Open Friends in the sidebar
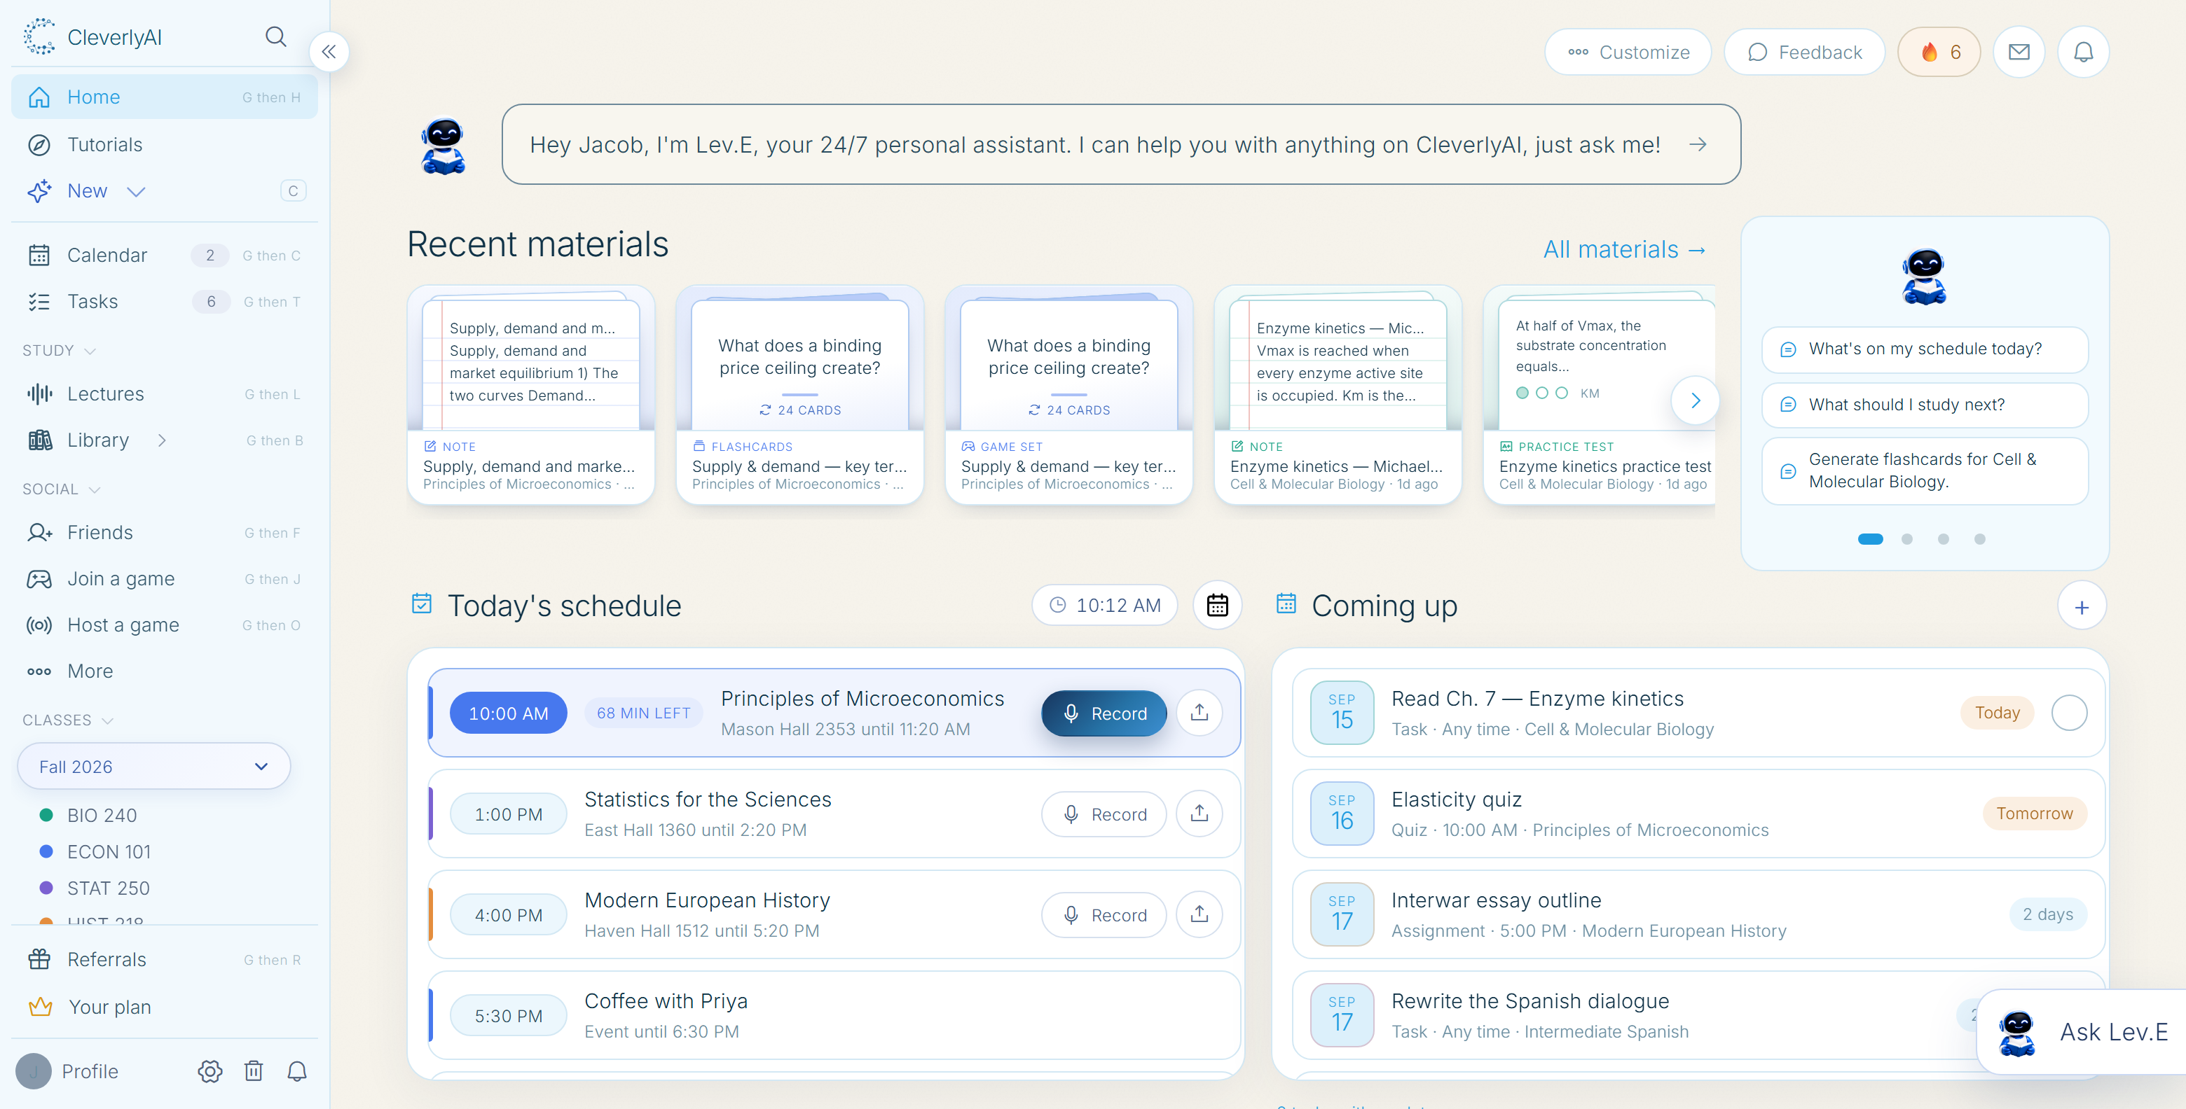This screenshot has width=2186, height=1109. pyautogui.click(x=165, y=531)
